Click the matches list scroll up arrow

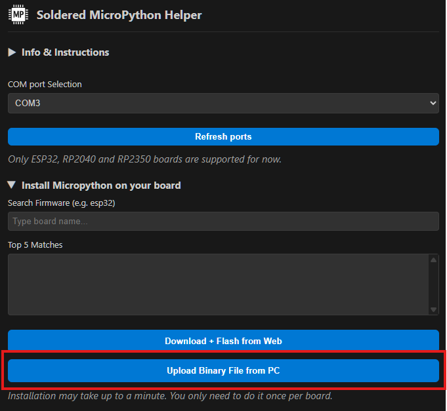[x=433, y=260]
